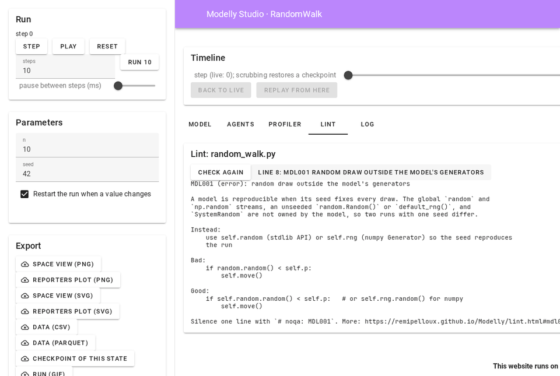560x376 pixels.
Task: Click the 'Modelly Studio · RandomWalk' title
Action: pos(264,14)
